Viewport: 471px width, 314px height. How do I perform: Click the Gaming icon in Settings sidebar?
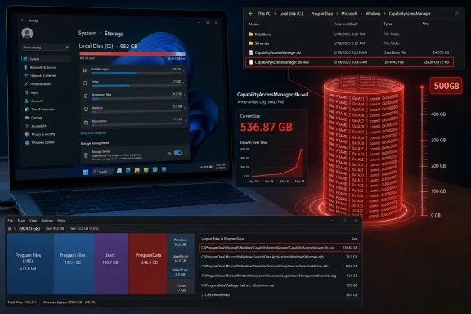click(x=26, y=118)
